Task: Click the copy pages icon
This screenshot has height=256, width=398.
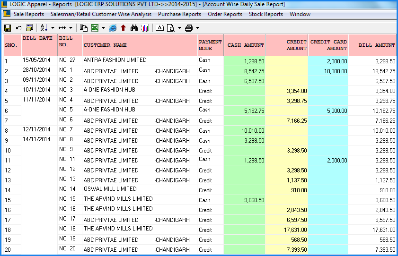Action: pyautogui.click(x=83, y=28)
